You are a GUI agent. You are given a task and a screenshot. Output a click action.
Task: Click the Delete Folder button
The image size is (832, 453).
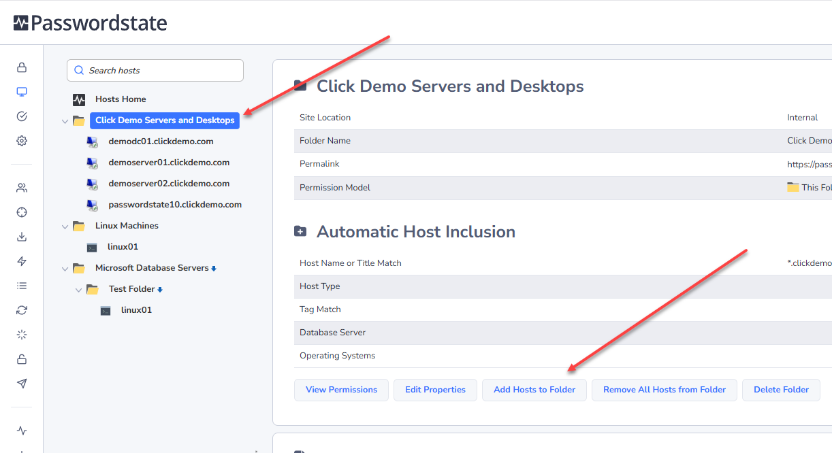tap(781, 390)
